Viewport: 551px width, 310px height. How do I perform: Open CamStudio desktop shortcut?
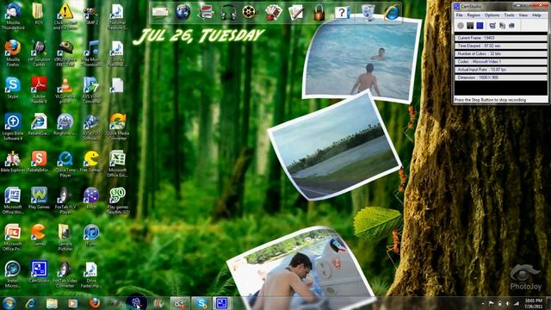click(x=39, y=272)
